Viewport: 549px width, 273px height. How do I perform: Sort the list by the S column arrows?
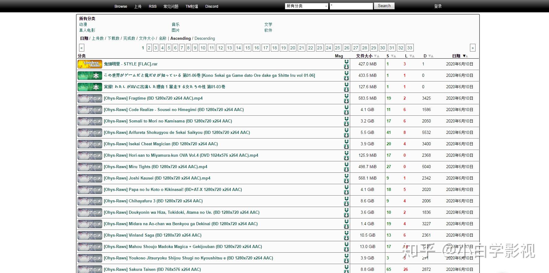click(393, 56)
